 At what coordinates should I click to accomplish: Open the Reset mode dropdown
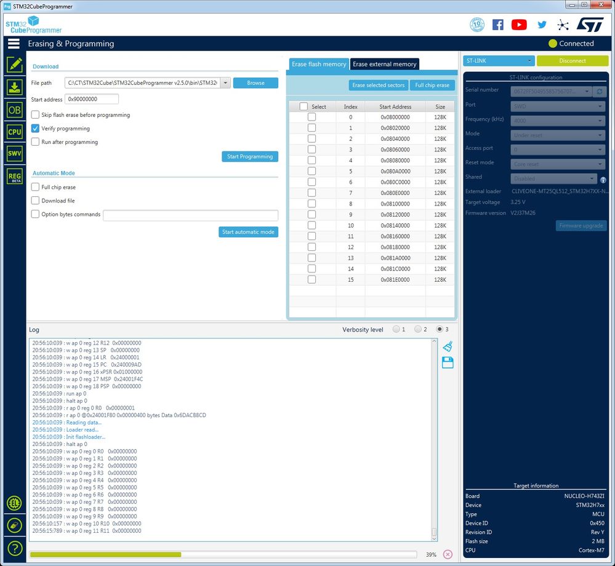(x=558, y=164)
